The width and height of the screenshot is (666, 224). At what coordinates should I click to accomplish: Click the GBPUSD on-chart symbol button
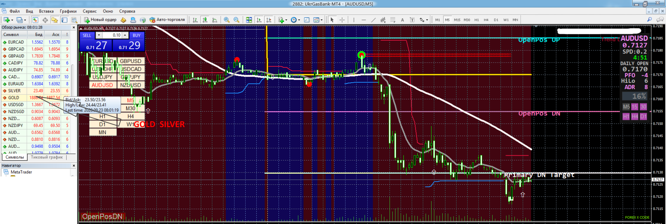[130, 61]
